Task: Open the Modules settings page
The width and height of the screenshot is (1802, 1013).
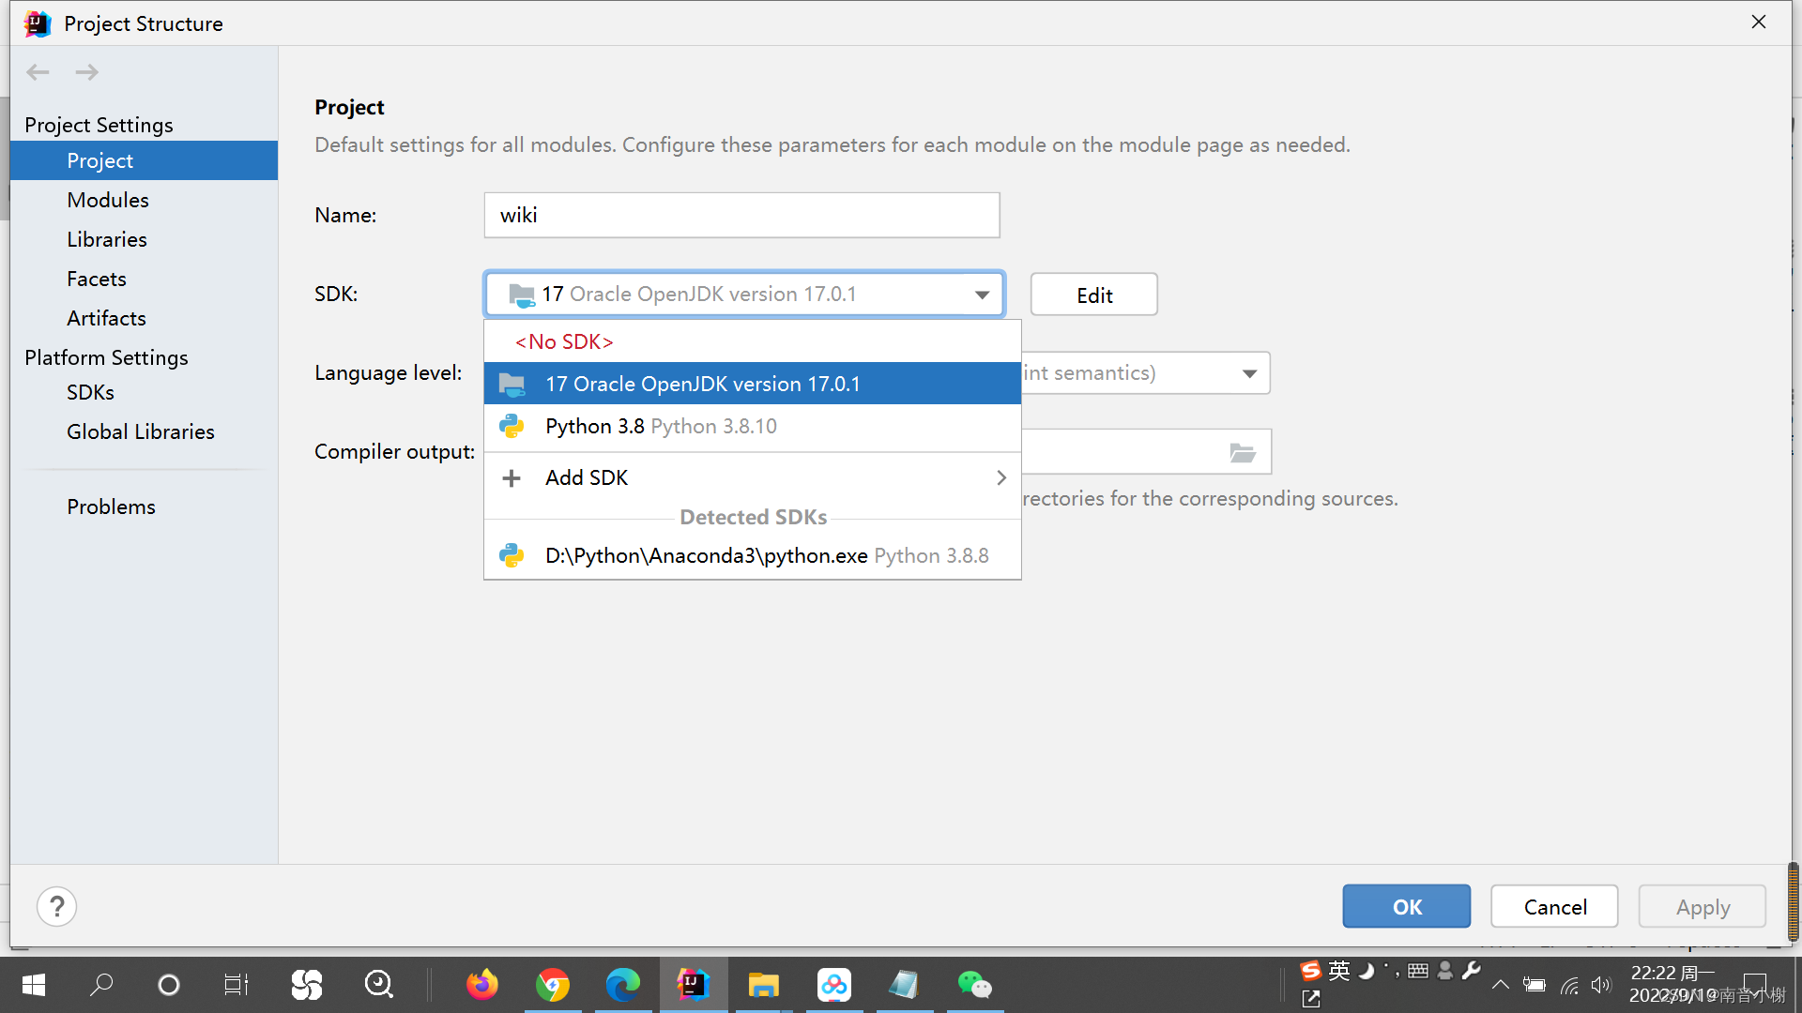Action: pos(108,200)
